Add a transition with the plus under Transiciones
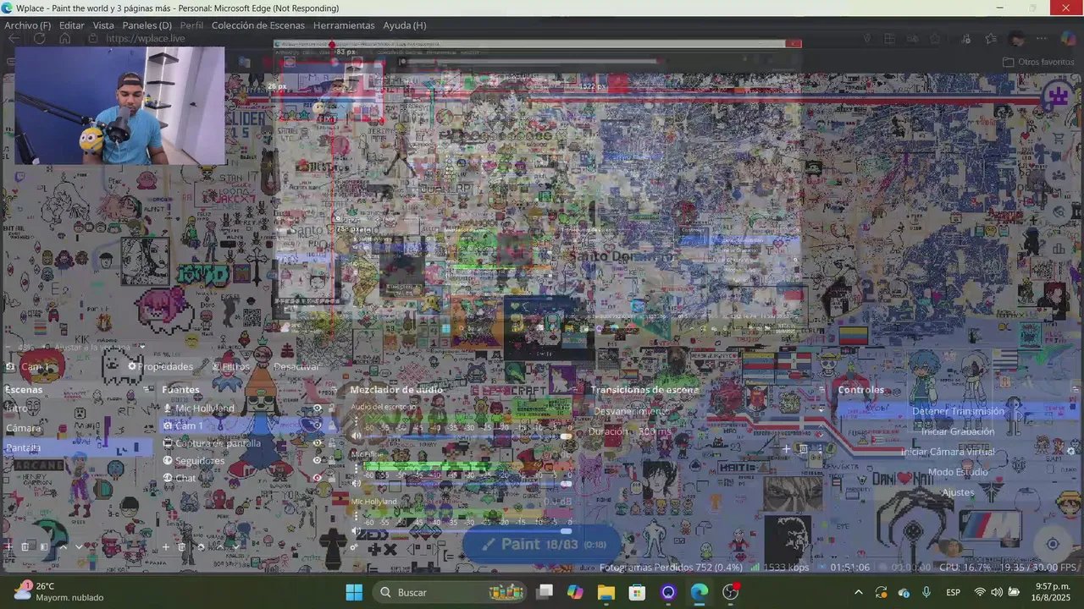 tap(786, 449)
